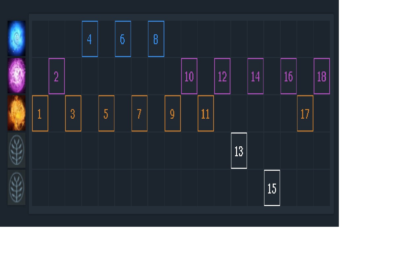The height and width of the screenshot is (265, 399).
Task: Click the orange level 5 skill cell
Action: (106, 113)
